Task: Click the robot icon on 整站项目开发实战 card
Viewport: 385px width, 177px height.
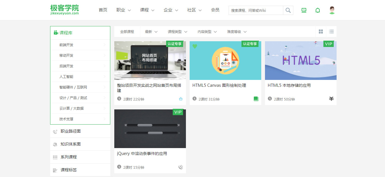Action: 181,99
